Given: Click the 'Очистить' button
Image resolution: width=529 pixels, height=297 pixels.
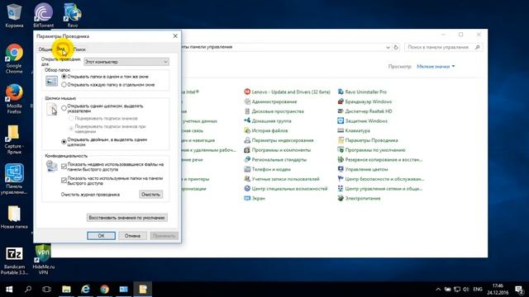Looking at the screenshot, I should pyautogui.click(x=150, y=195).
